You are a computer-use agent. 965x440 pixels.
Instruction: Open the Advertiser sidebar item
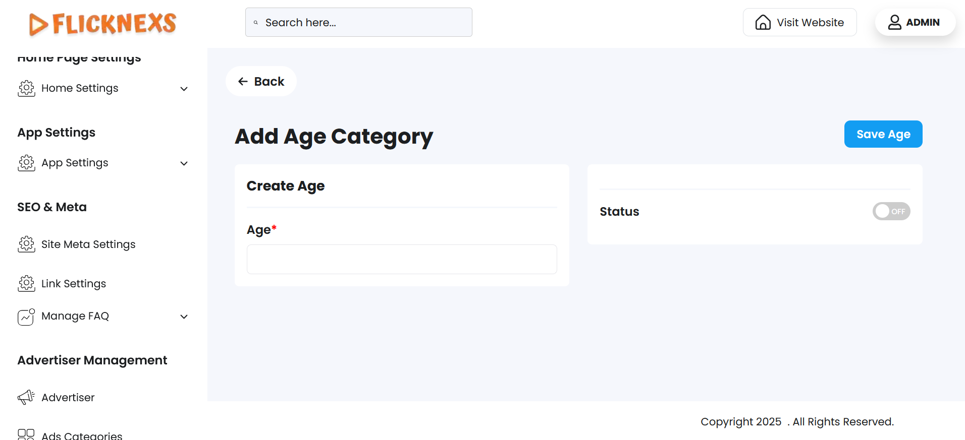pyautogui.click(x=68, y=398)
